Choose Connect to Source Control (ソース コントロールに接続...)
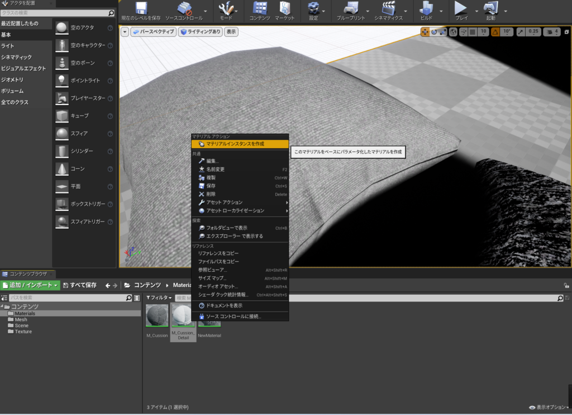This screenshot has width=572, height=415. click(240, 317)
